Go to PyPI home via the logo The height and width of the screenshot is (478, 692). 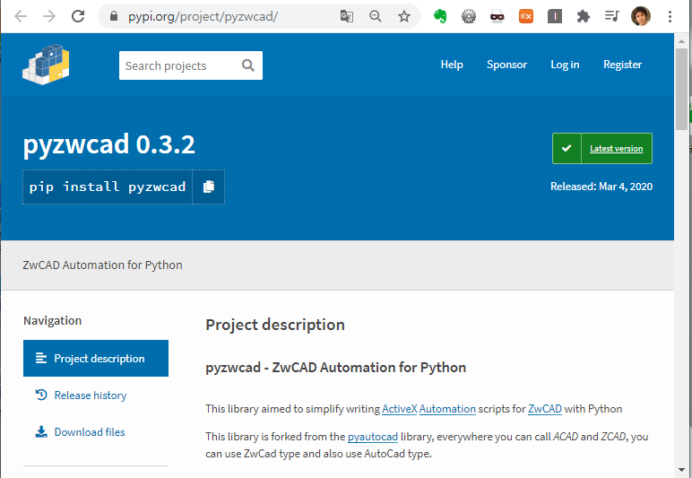[x=47, y=65]
